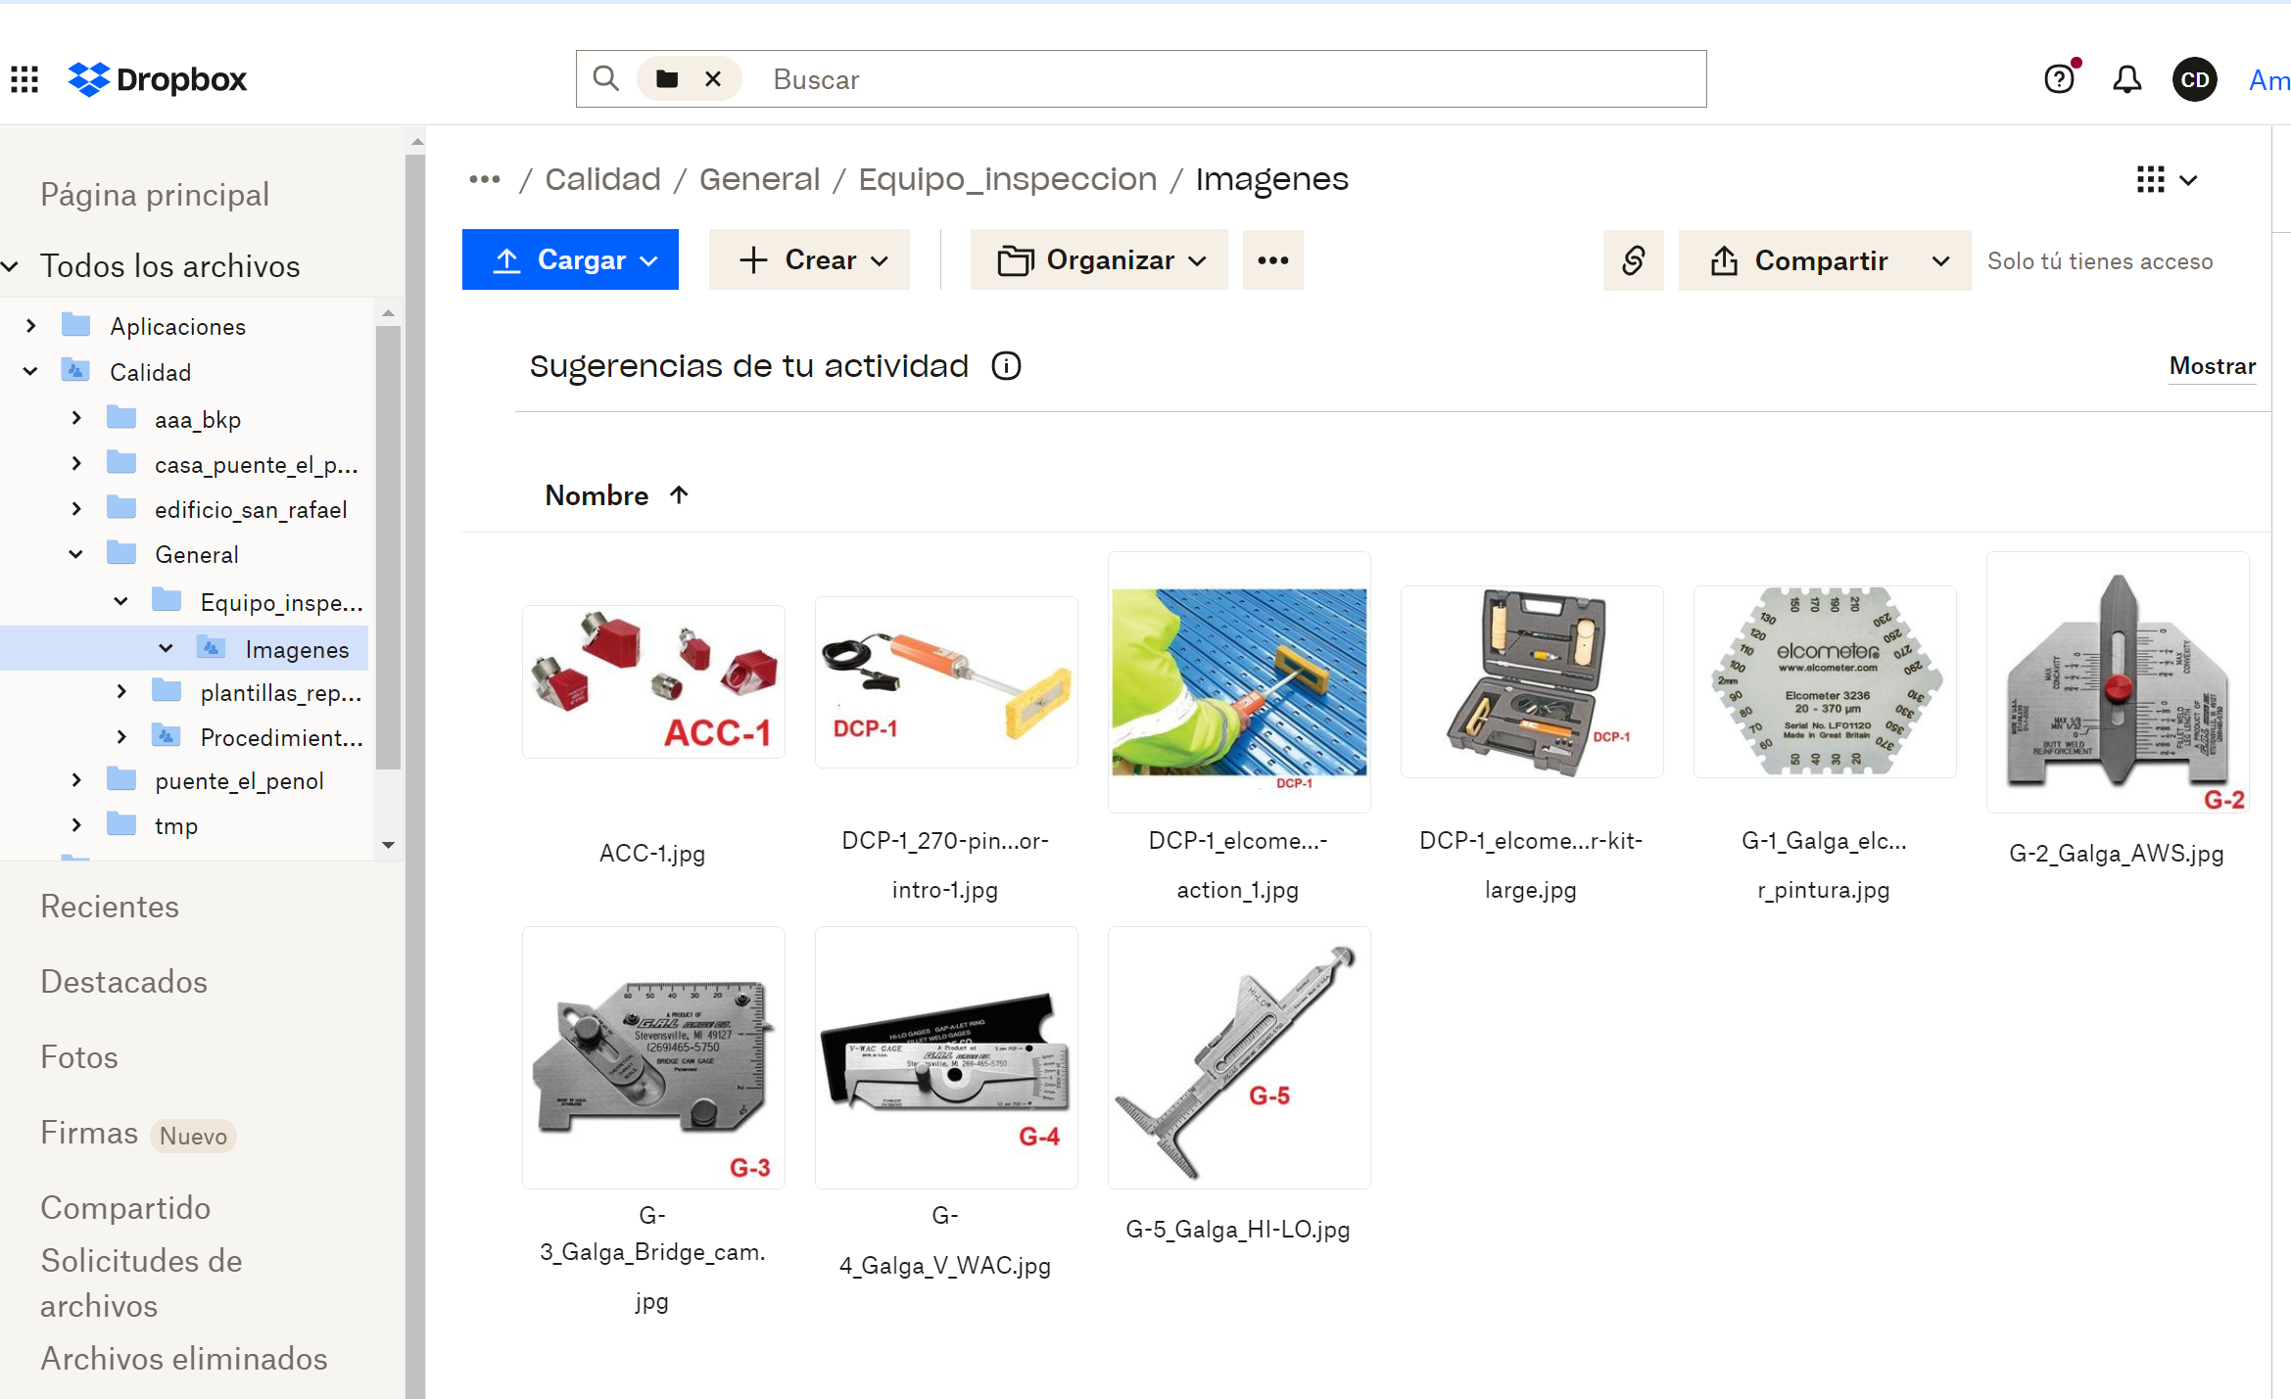
Task: Open the CD account avatar
Action: point(2195,79)
